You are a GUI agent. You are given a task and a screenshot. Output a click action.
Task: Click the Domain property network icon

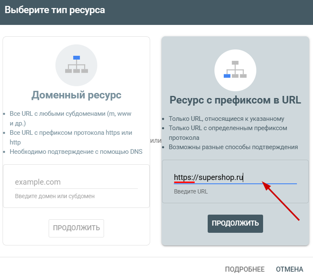click(x=77, y=65)
